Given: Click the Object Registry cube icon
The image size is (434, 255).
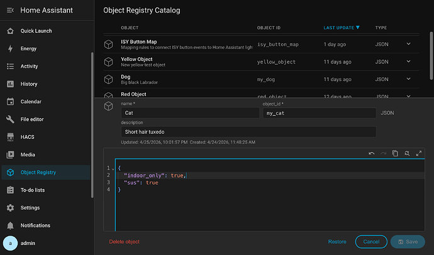Looking at the screenshot, I should point(10,172).
